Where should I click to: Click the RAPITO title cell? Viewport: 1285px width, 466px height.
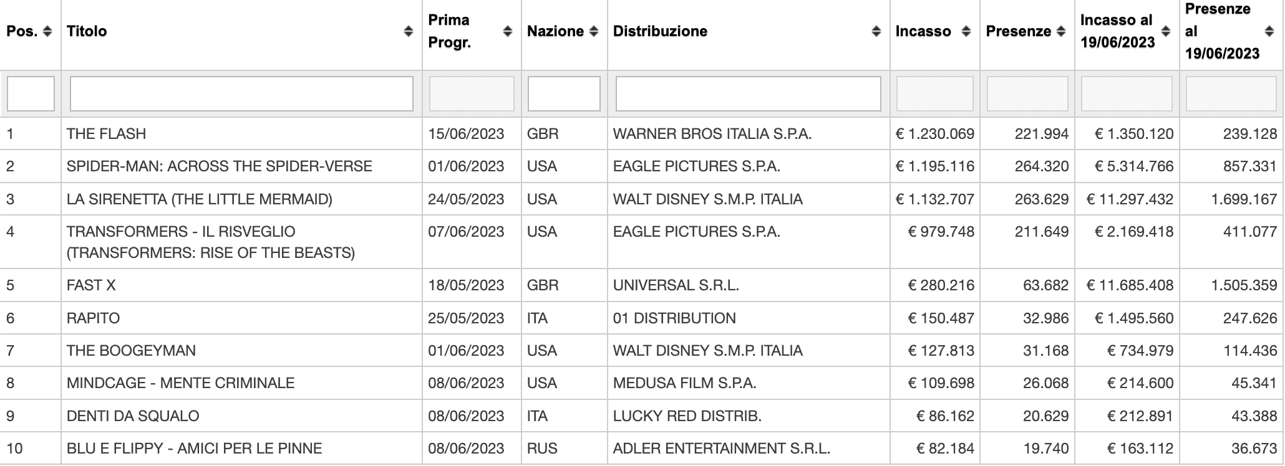(x=241, y=318)
